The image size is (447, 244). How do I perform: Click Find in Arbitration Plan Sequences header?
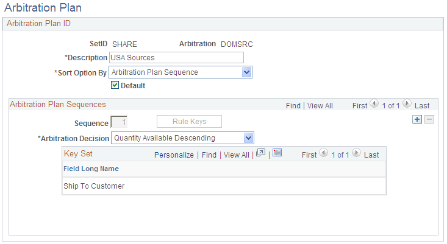(293, 106)
